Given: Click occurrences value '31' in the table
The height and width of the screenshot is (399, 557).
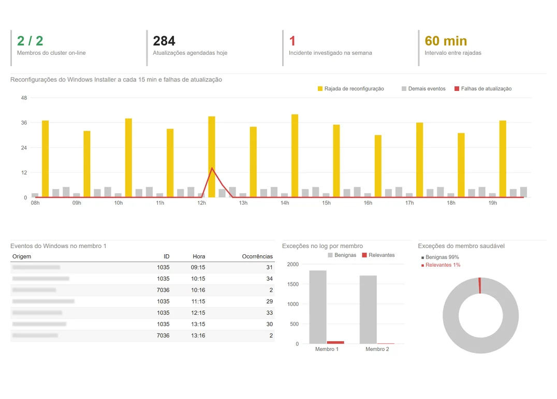Looking at the screenshot, I should click(270, 267).
